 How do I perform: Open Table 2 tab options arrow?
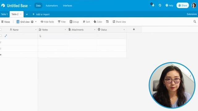tap(21, 14)
